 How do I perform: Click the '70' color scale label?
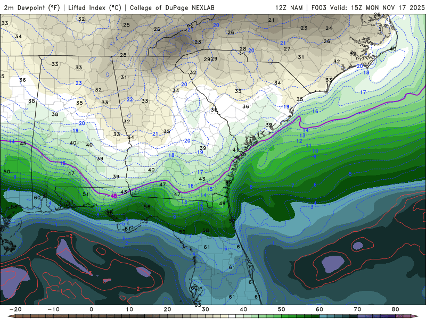pos(357,309)
